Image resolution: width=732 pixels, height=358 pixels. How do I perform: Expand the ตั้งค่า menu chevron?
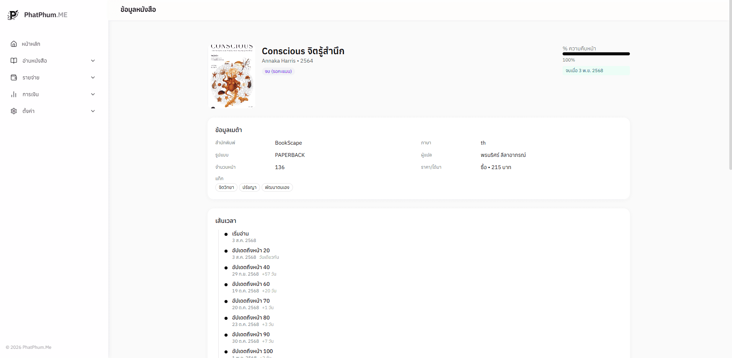click(x=93, y=111)
